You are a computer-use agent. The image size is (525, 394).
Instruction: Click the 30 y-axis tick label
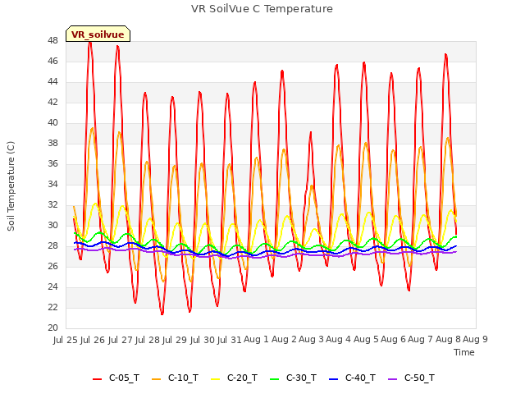[x=52, y=225]
